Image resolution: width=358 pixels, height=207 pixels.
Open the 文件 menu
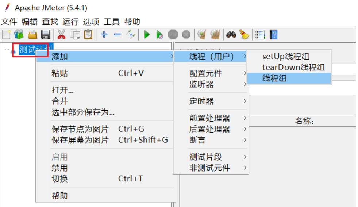tap(9, 22)
